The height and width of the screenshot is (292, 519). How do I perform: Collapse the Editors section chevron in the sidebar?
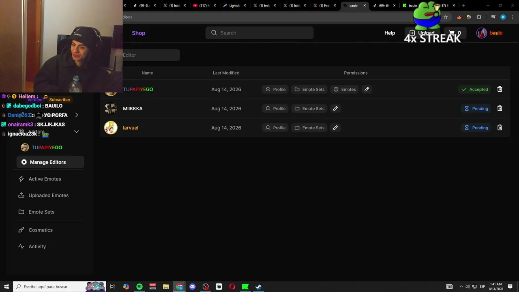click(x=76, y=131)
